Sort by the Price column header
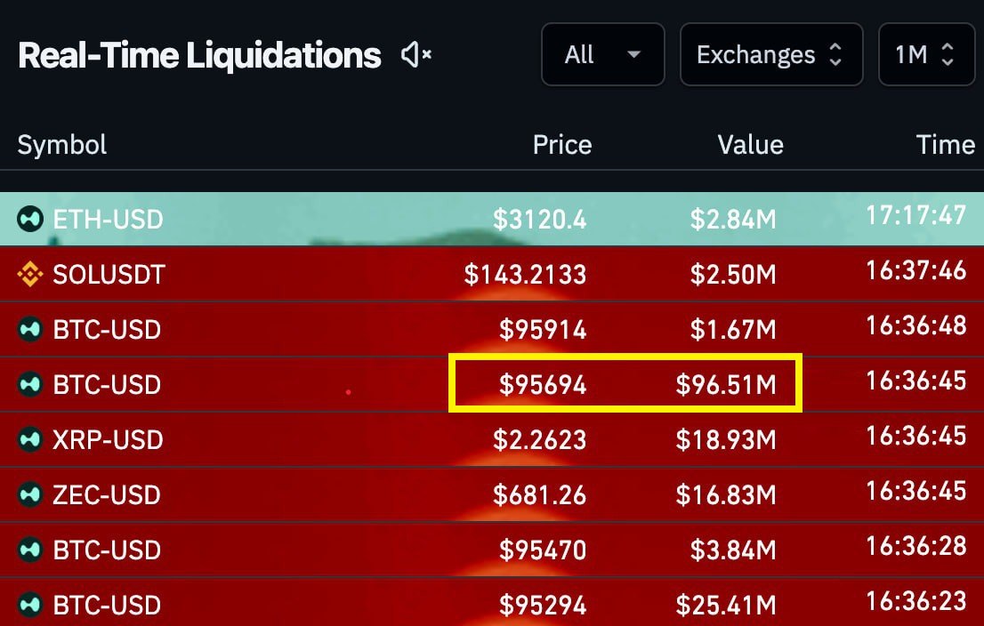Viewport: 984px width, 626px height. click(x=561, y=145)
